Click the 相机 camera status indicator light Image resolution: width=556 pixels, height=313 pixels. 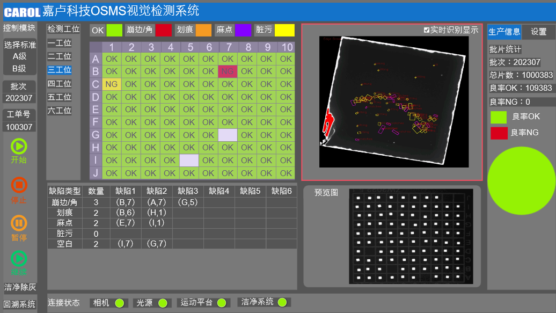click(119, 303)
